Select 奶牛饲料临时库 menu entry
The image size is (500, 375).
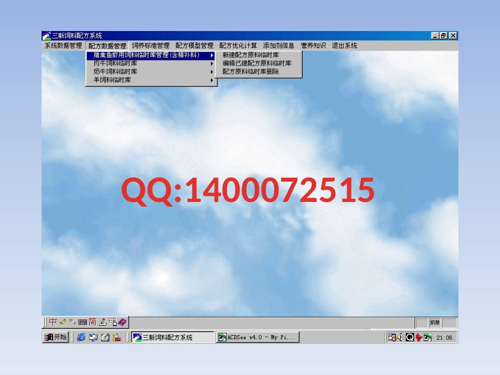pyautogui.click(x=152, y=72)
